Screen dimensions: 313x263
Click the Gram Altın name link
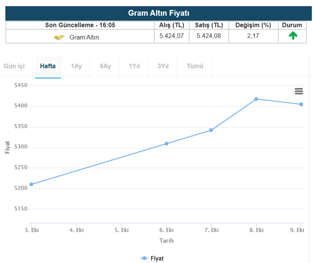tap(84, 37)
